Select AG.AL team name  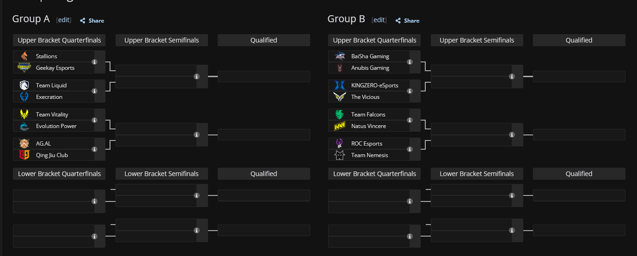[44, 144]
